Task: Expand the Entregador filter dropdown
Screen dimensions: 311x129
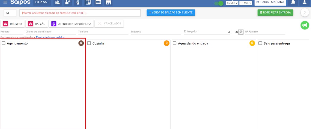Action: [229, 32]
